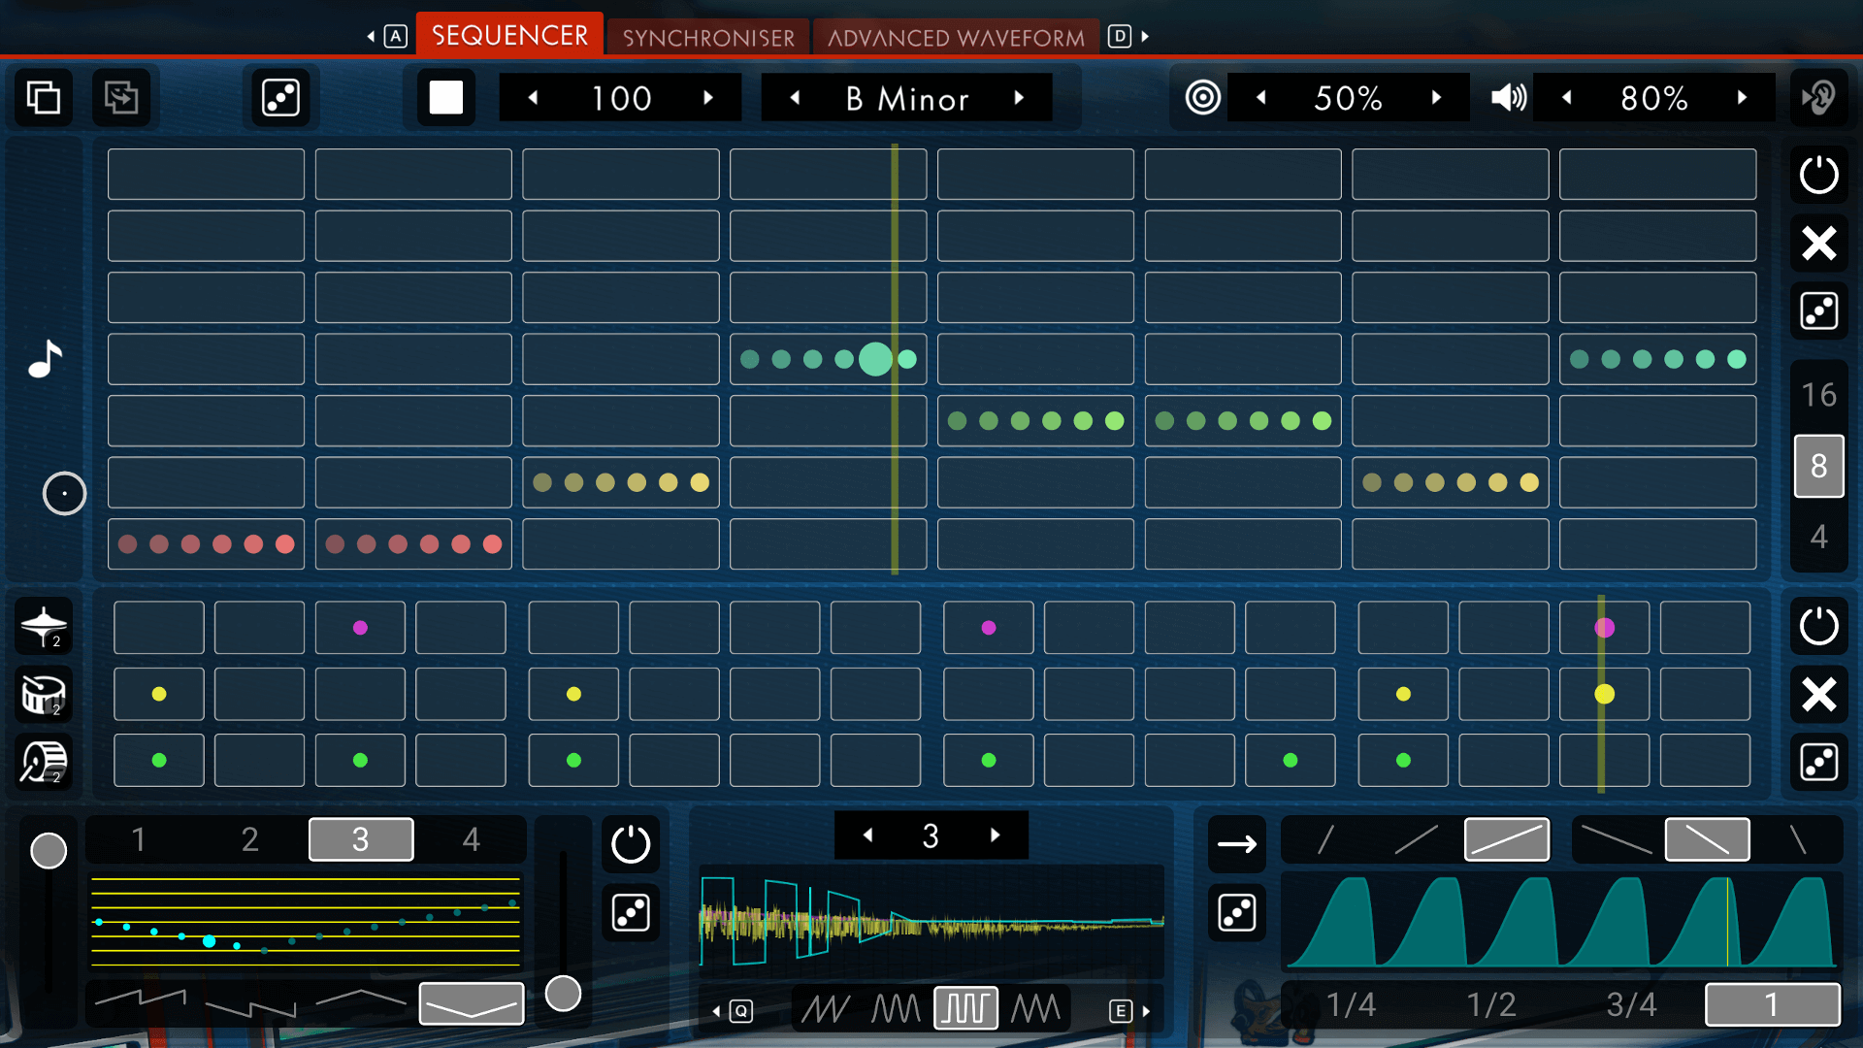Toggle the melody section power button
This screenshot has height=1048, width=1863.
(x=1818, y=176)
